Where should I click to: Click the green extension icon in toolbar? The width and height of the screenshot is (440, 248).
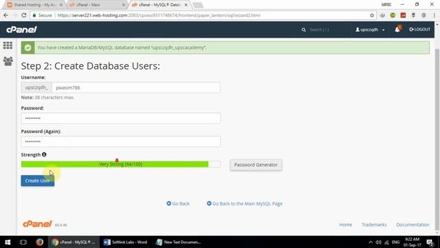click(393, 15)
